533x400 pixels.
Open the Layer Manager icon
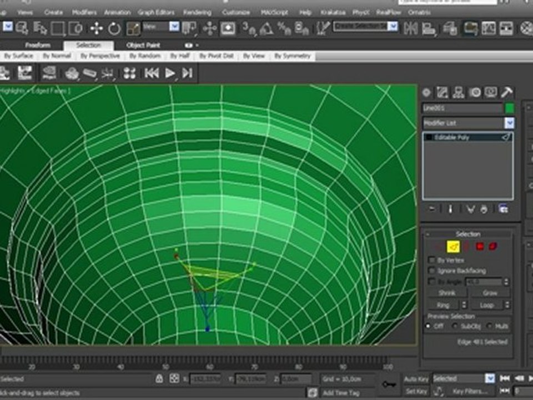tap(450, 28)
